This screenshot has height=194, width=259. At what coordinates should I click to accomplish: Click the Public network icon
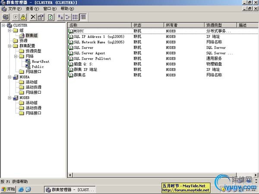pyautogui.click(x=28, y=66)
